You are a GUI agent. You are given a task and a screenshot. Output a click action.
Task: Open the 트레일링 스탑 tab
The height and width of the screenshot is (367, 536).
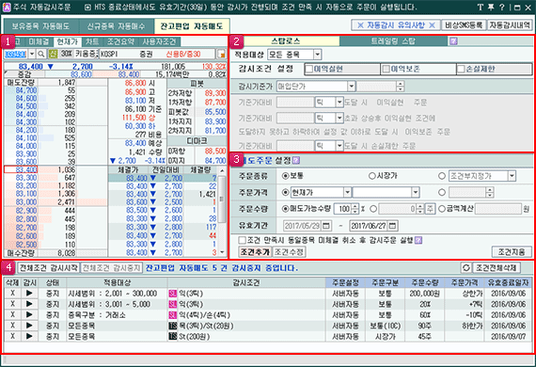pos(393,41)
